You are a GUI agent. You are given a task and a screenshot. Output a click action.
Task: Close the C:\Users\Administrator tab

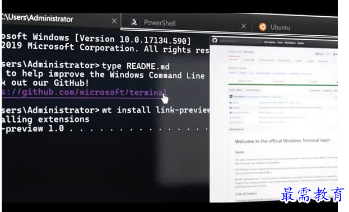click(x=114, y=21)
